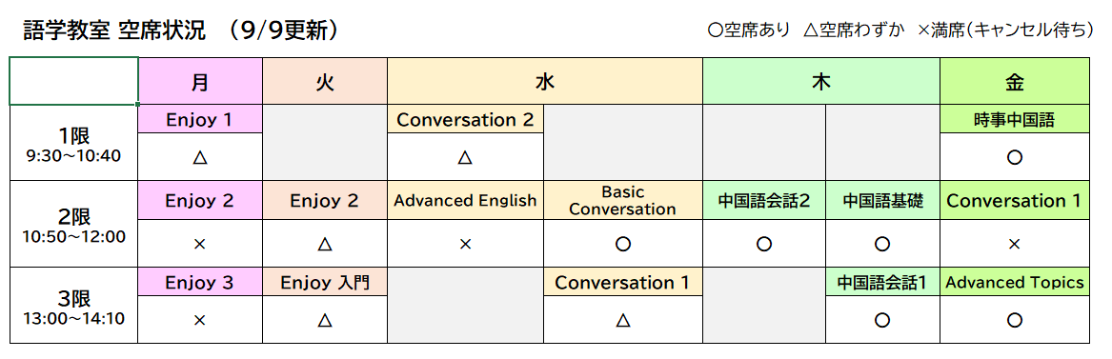Select the Advanced Topics cell

1015,282
